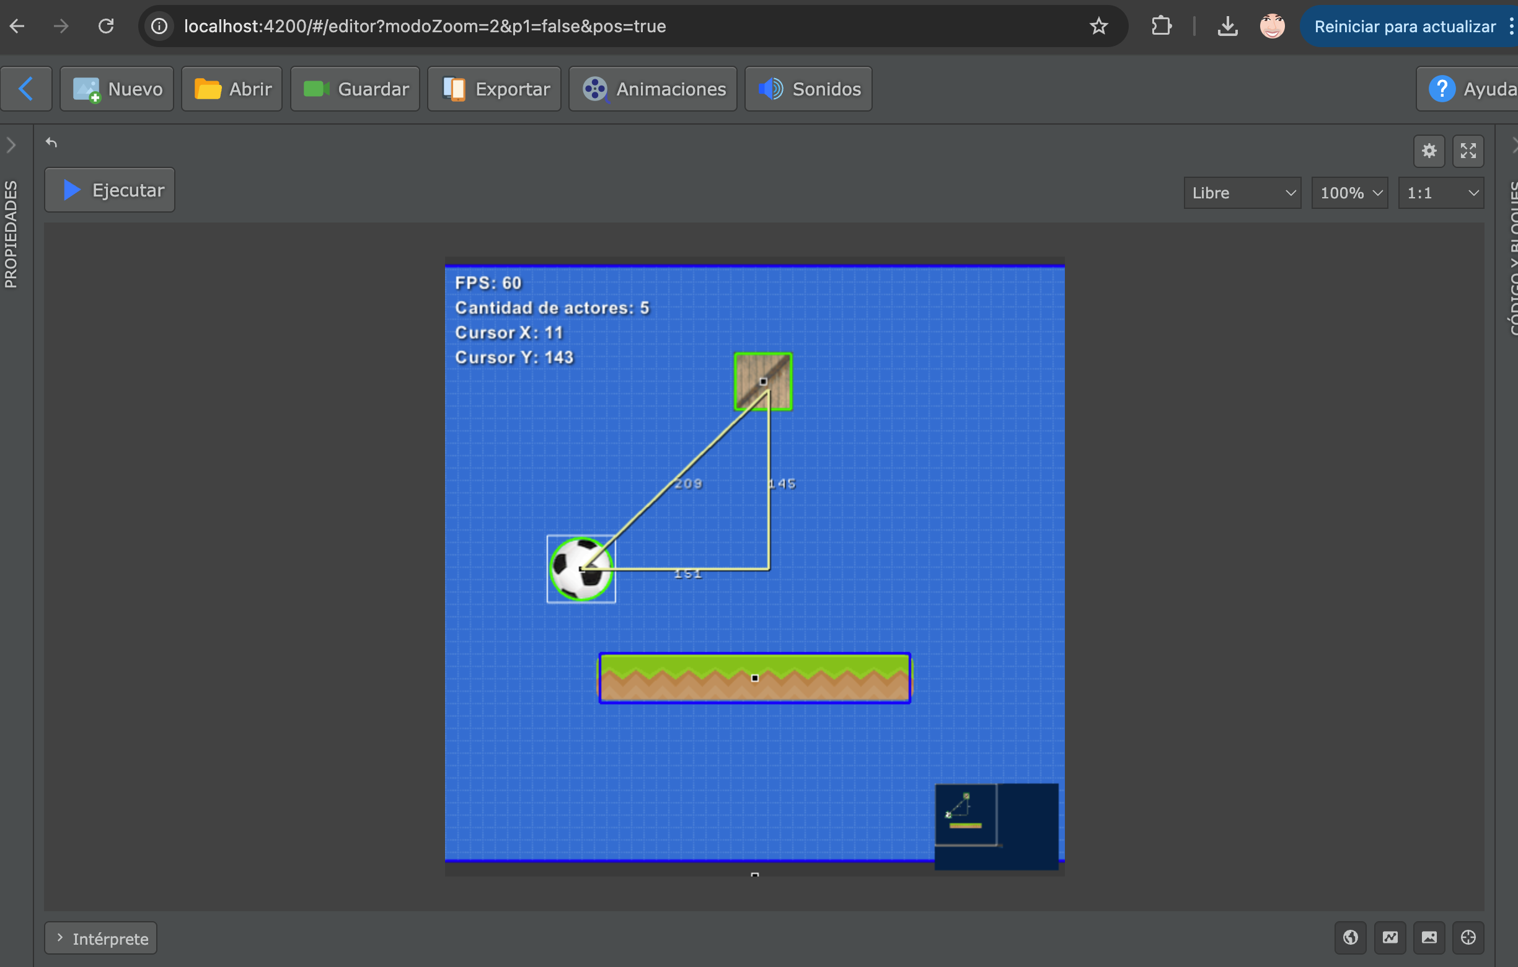Open the 100% zoom dropdown
This screenshot has height=967, width=1518.
pyautogui.click(x=1349, y=193)
